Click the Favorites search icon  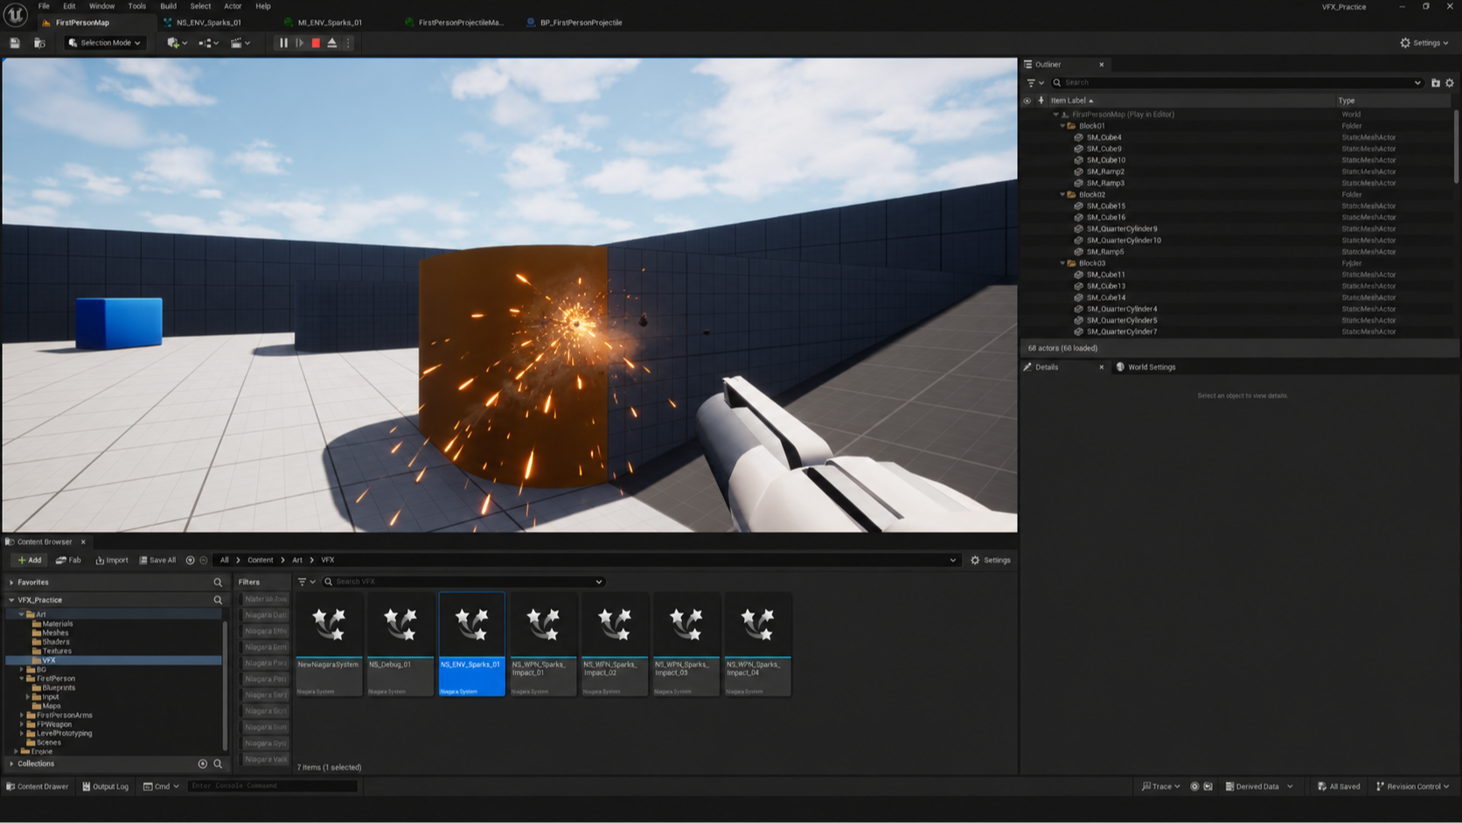pos(218,582)
